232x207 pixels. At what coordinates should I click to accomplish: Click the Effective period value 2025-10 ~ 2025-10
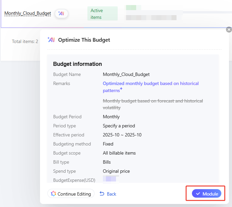coord(122,135)
